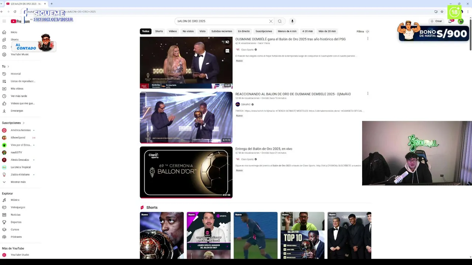Viewport: 472px width, 265px height.
Task: Browse Música under Explorar
Action: [x=15, y=200]
